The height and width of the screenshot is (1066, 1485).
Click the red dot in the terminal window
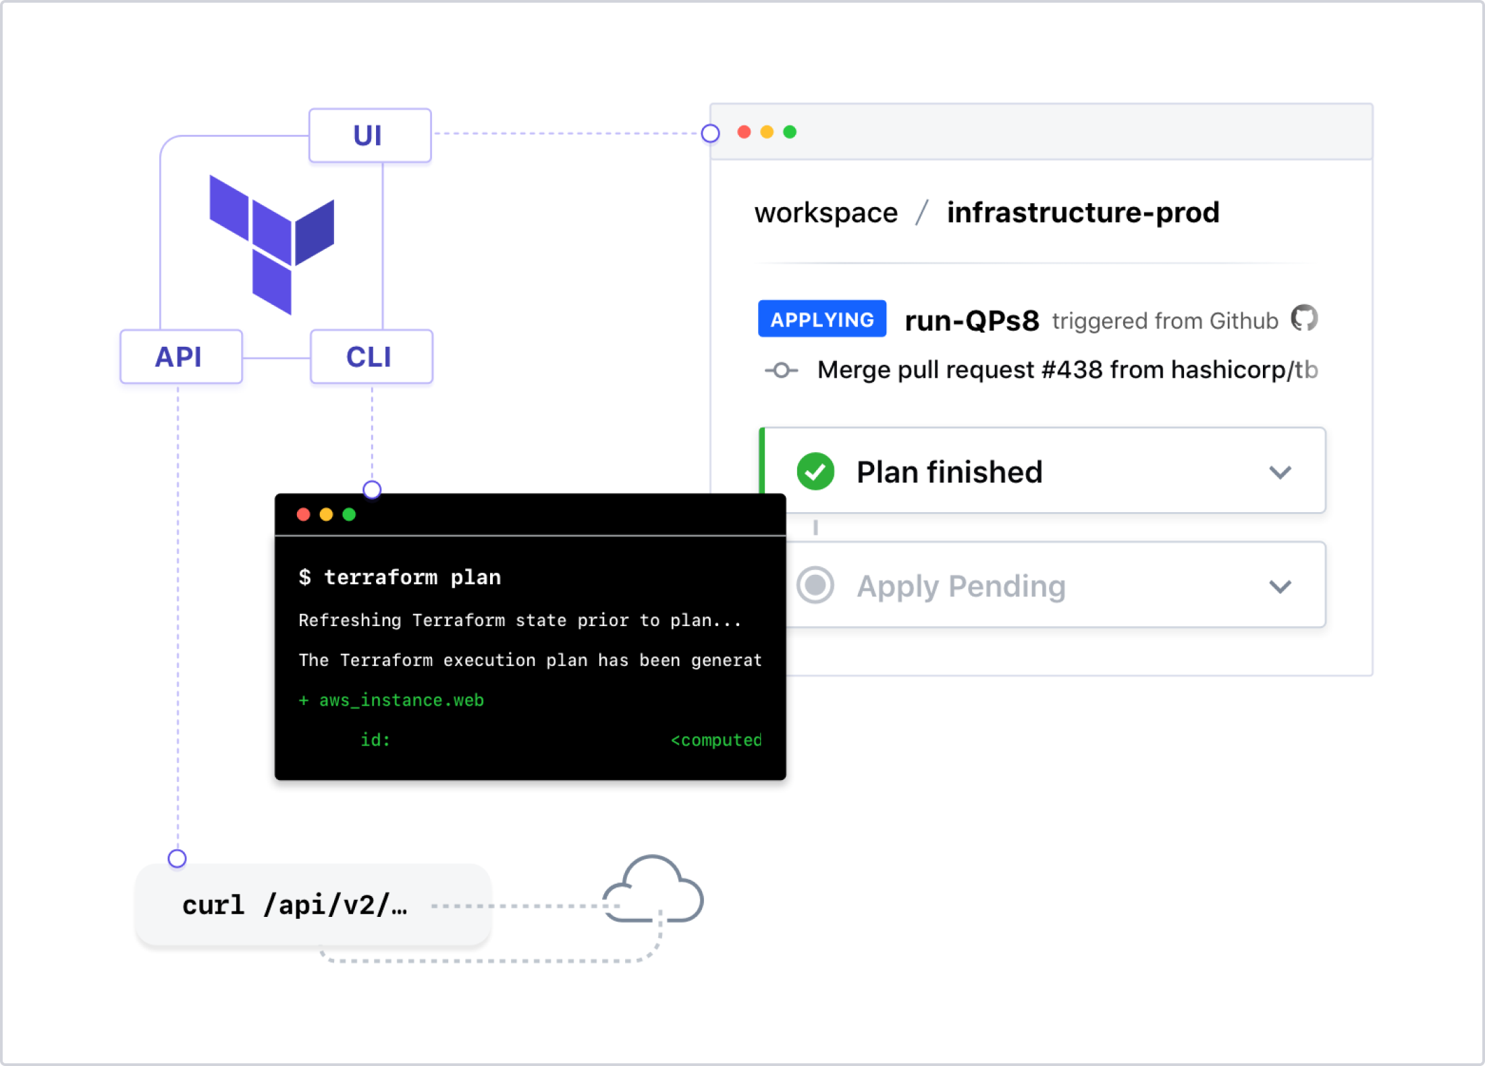[x=303, y=515]
